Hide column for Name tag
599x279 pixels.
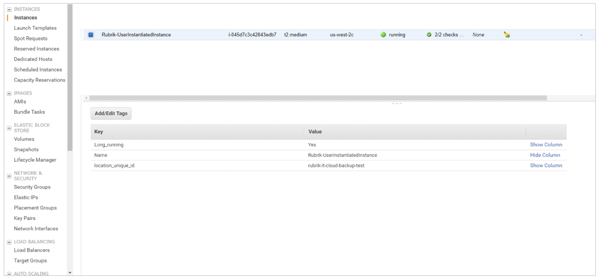tap(545, 155)
